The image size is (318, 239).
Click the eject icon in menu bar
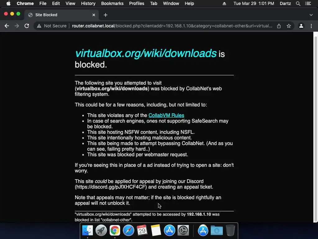224,3
